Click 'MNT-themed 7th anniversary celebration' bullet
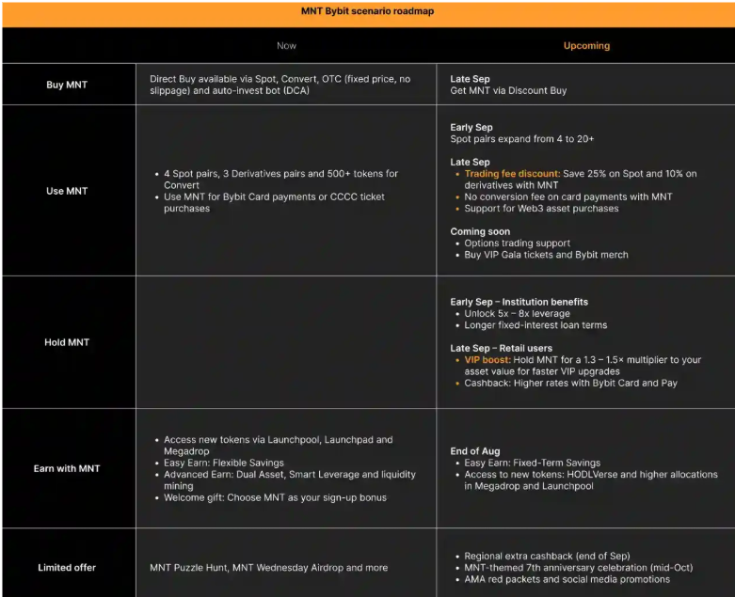 (579, 568)
